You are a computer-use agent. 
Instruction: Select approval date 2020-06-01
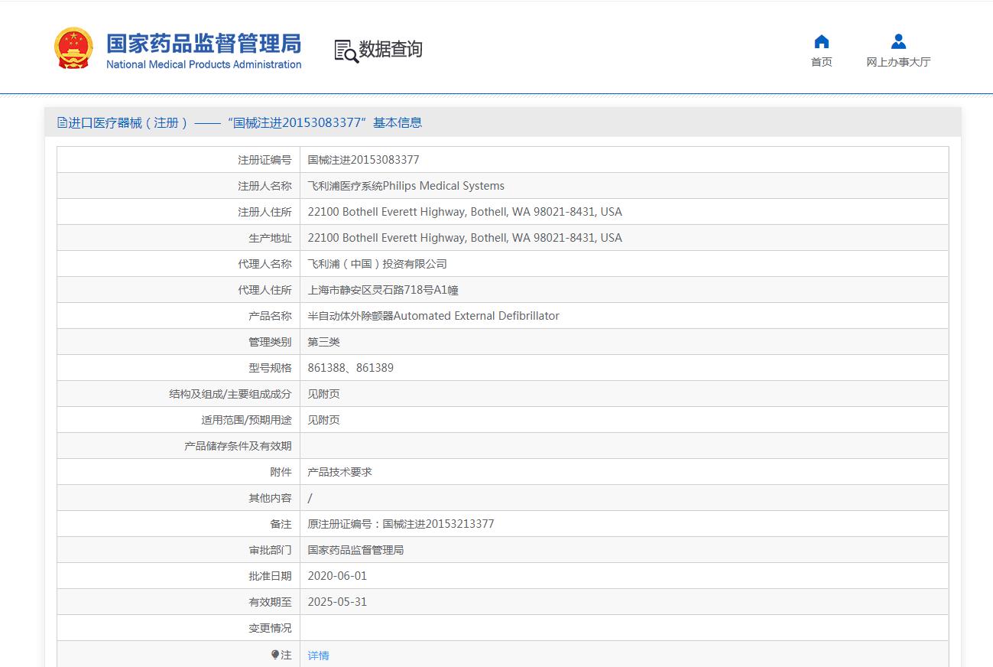click(x=337, y=576)
